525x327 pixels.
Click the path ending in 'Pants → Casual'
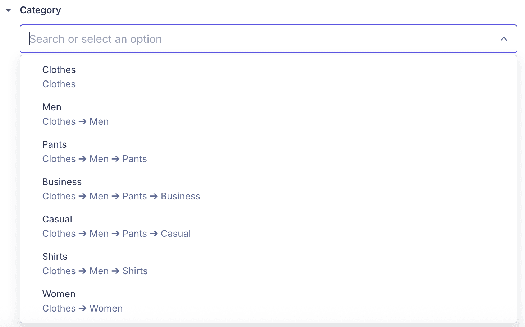117,234
